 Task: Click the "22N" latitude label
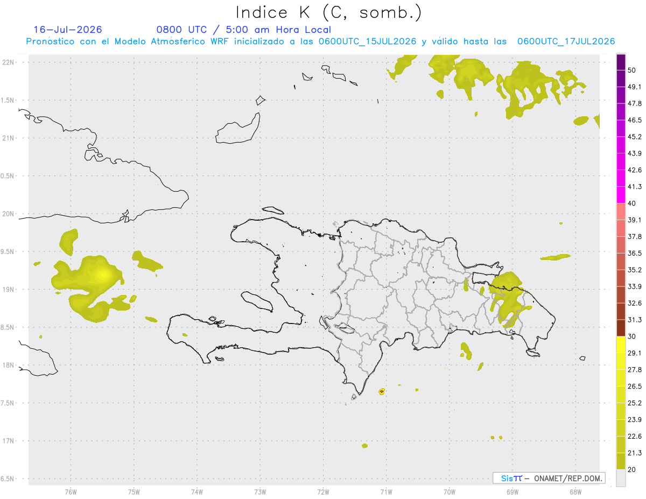click(x=9, y=62)
